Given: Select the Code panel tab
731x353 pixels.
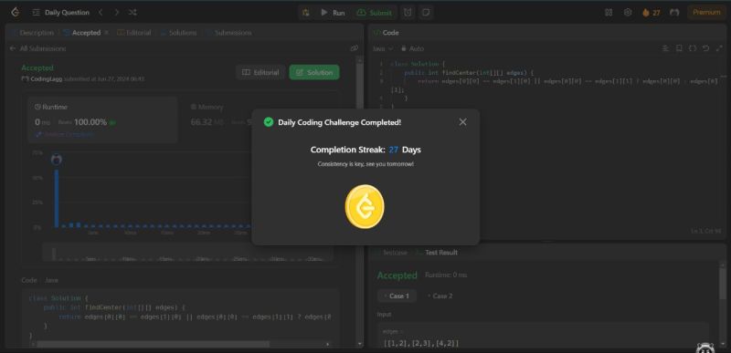Looking at the screenshot, I should [x=387, y=33].
